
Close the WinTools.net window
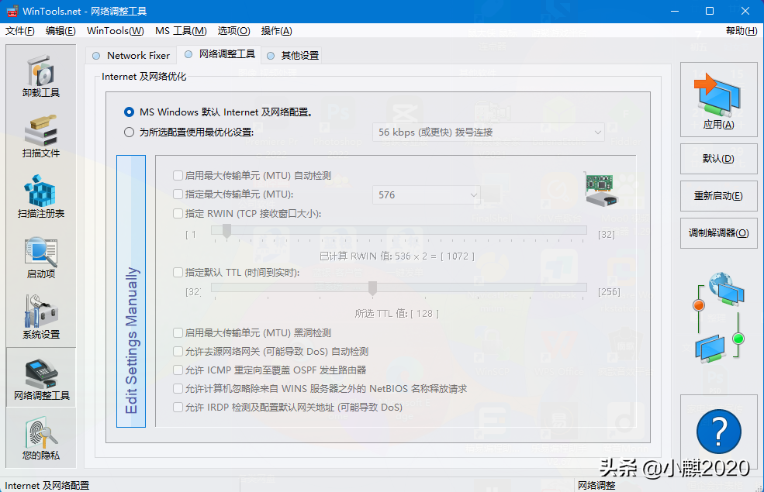(x=745, y=11)
